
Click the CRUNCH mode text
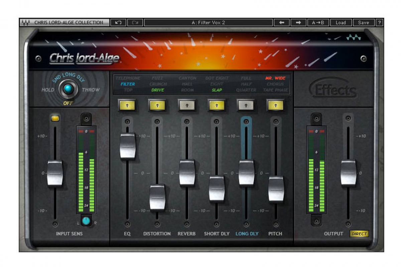coord(157,84)
